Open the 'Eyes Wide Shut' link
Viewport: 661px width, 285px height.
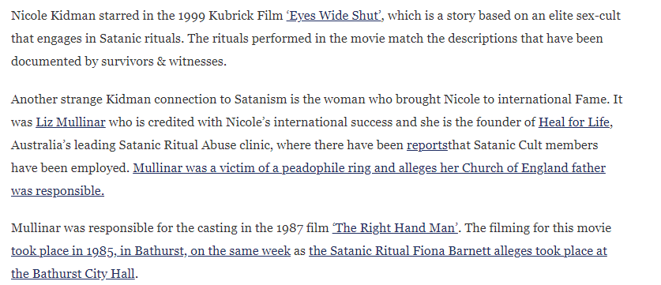coord(334,16)
